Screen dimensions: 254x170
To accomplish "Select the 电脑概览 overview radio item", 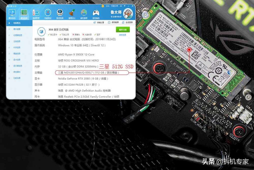I will pyautogui.click(x=17, y=23).
